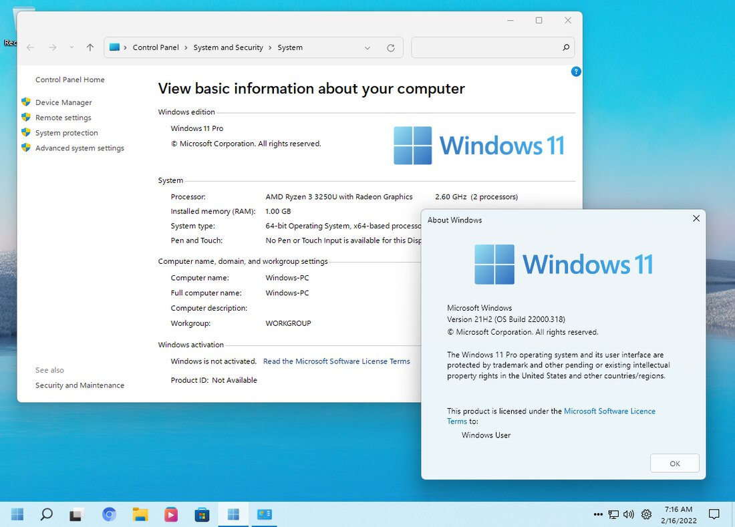Switch to Control Panel taskbar button
This screenshot has height=527, width=735.
265,514
